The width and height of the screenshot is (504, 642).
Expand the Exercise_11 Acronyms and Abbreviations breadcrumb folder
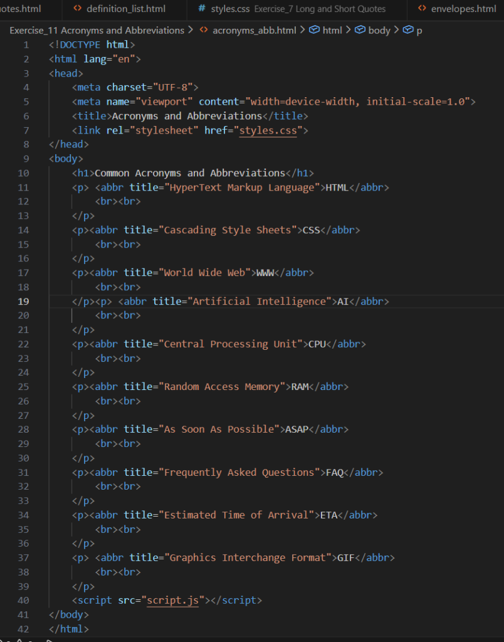tap(97, 30)
